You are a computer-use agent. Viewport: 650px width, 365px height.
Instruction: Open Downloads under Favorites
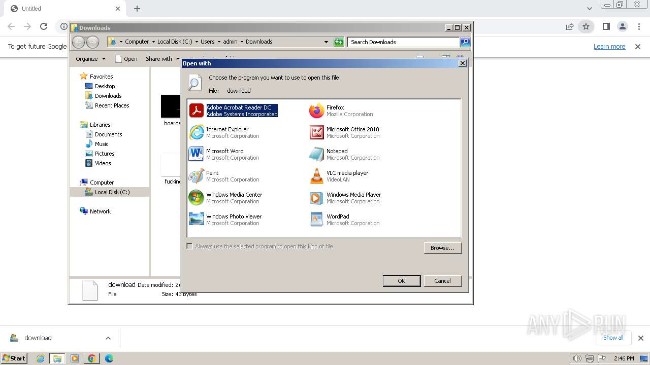(x=108, y=96)
